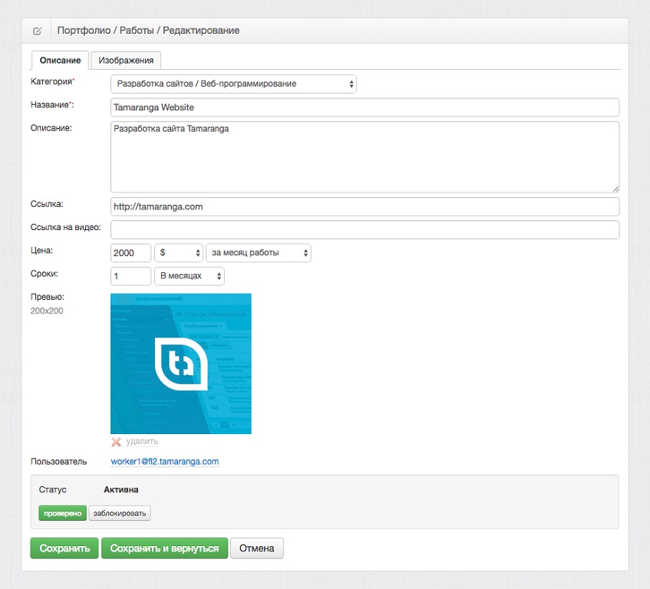Click the удалить link below the preview
Screen dimensions: 650x589
click(142, 442)
